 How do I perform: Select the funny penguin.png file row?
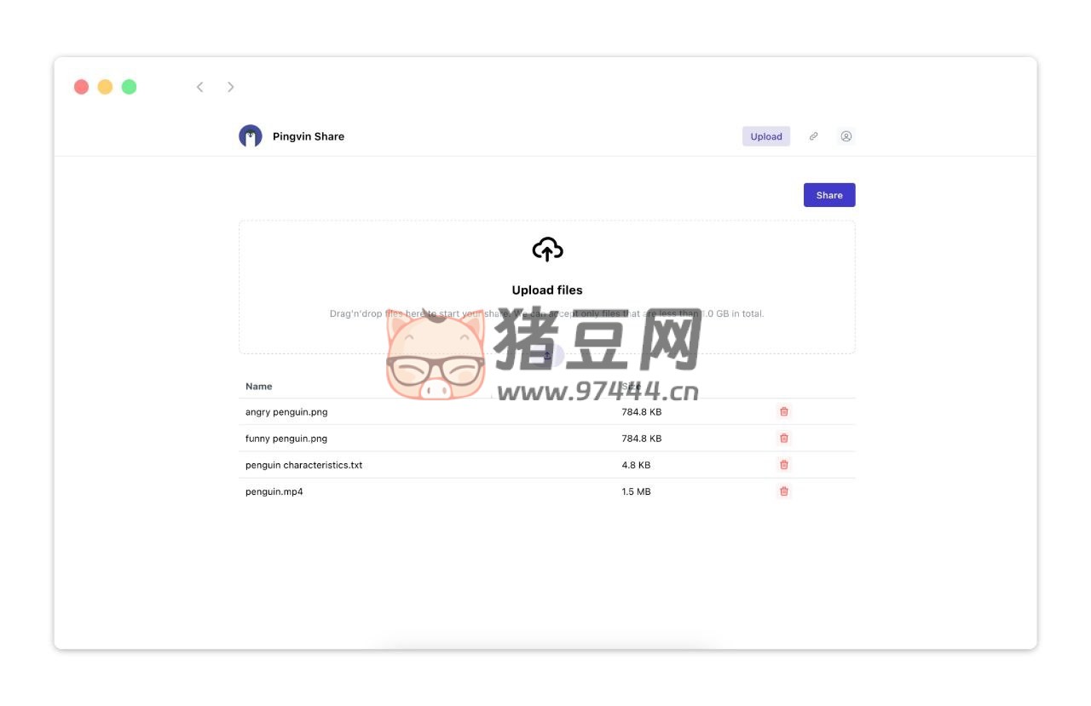click(x=286, y=439)
